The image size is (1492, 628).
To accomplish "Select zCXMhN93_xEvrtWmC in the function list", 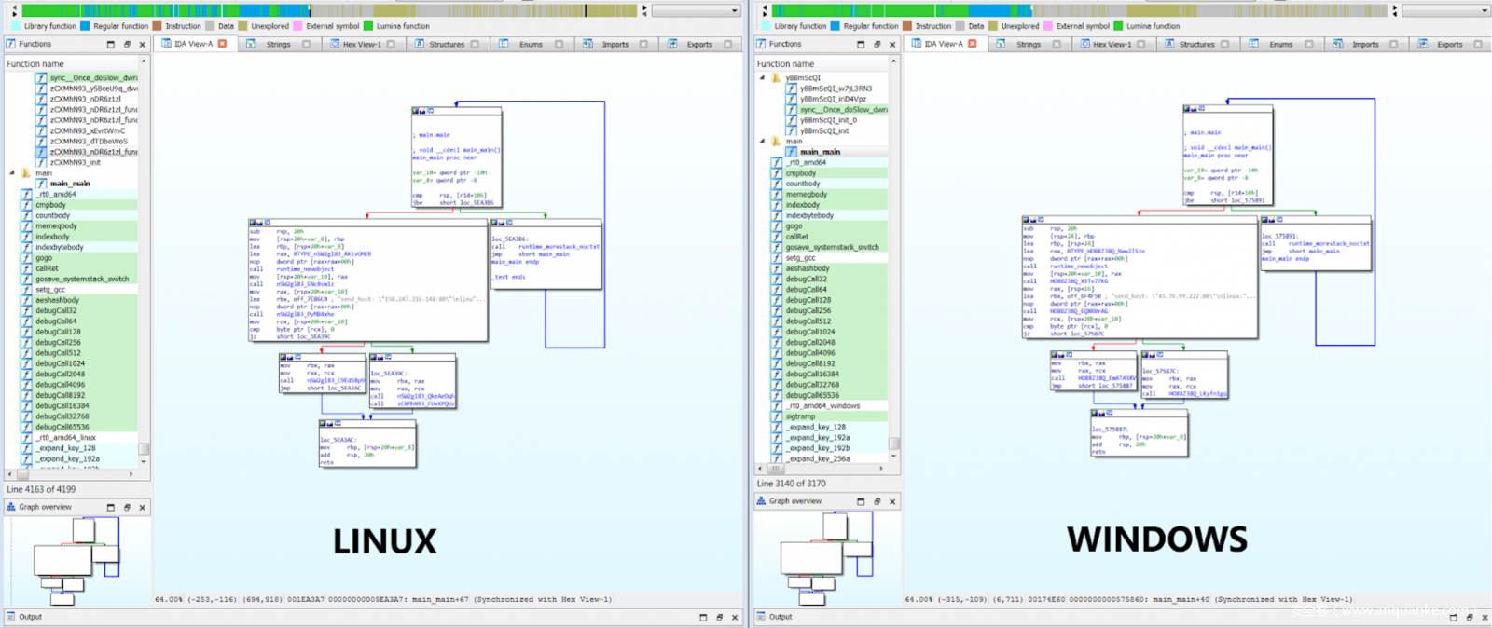I will (88, 130).
